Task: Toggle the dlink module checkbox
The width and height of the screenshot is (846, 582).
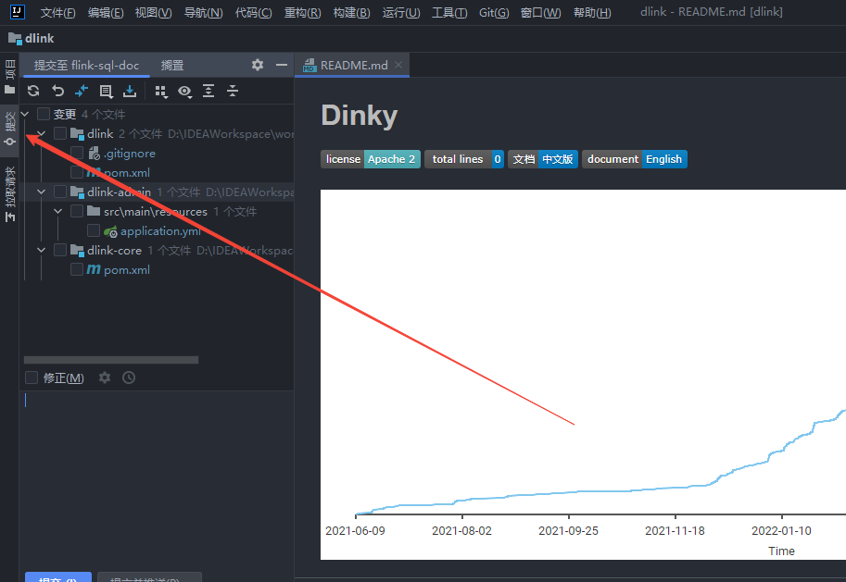Action: tap(60, 133)
